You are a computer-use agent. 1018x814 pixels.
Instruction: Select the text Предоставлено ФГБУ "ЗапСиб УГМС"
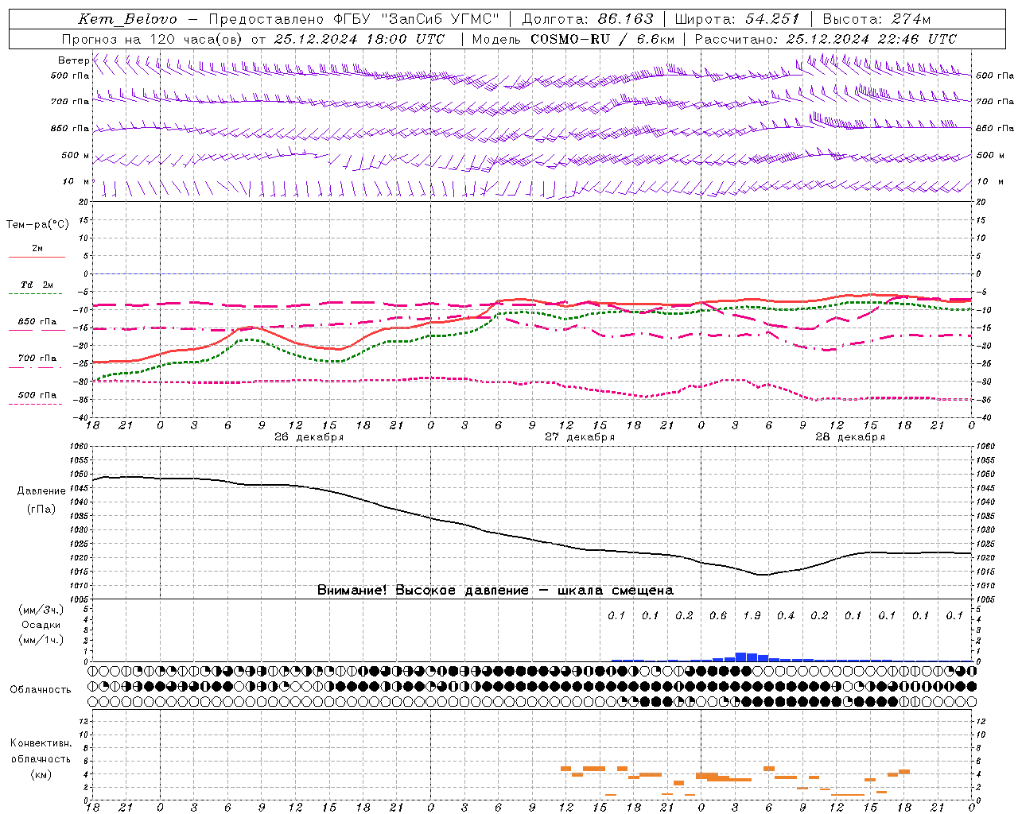pyautogui.click(x=354, y=19)
